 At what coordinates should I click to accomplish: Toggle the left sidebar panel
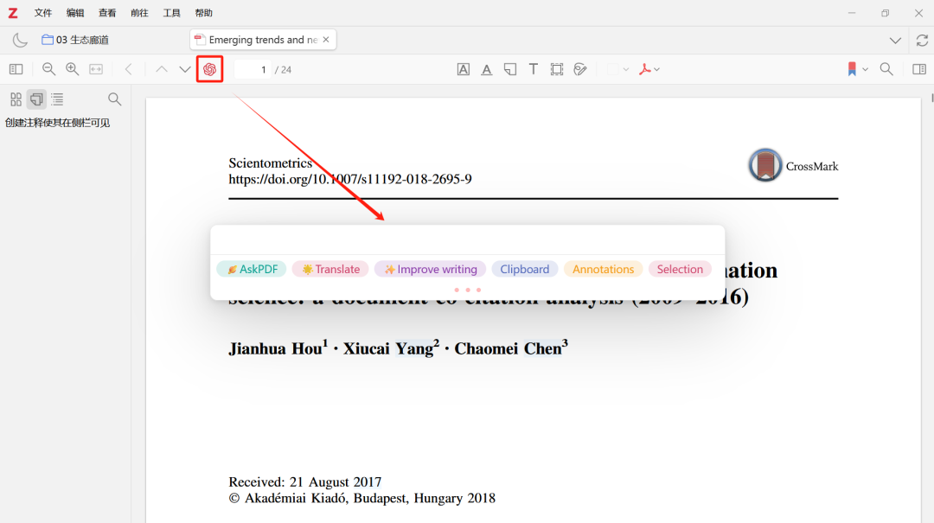16,69
